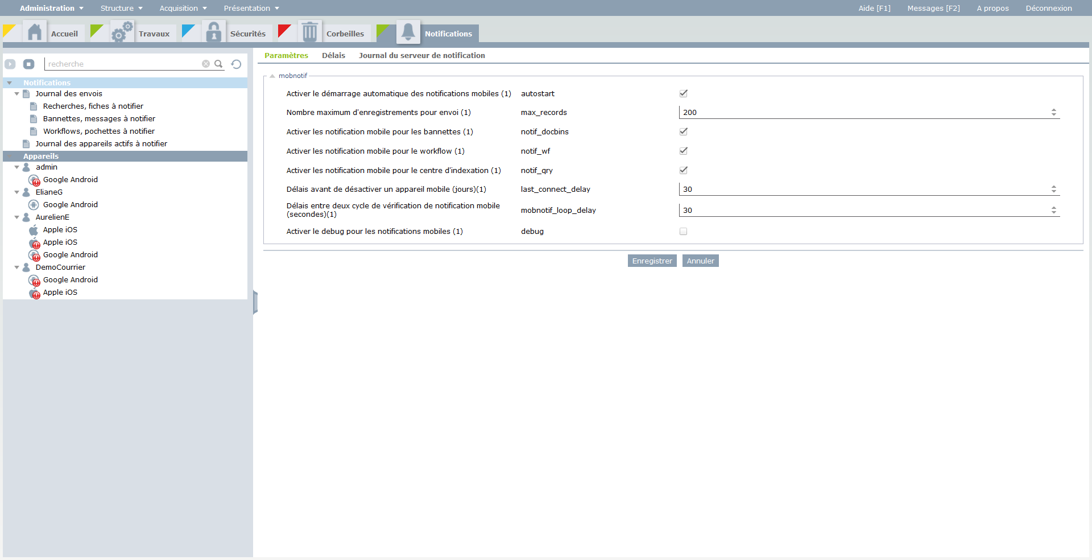This screenshot has height=560, width=1092.
Task: Open the Corbeilles trash icon
Action: click(x=309, y=32)
